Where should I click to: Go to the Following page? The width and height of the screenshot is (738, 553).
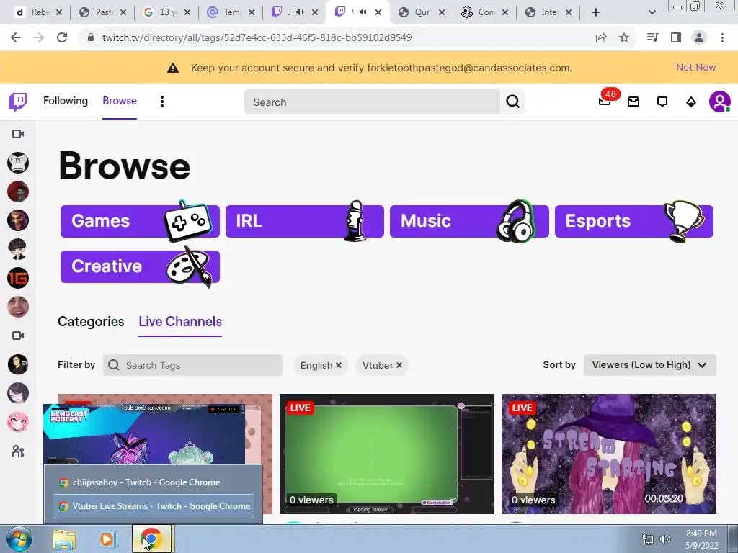pyautogui.click(x=66, y=101)
